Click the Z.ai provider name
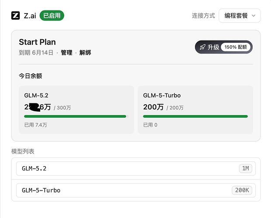This screenshot has height=218, width=271. pos(30,16)
